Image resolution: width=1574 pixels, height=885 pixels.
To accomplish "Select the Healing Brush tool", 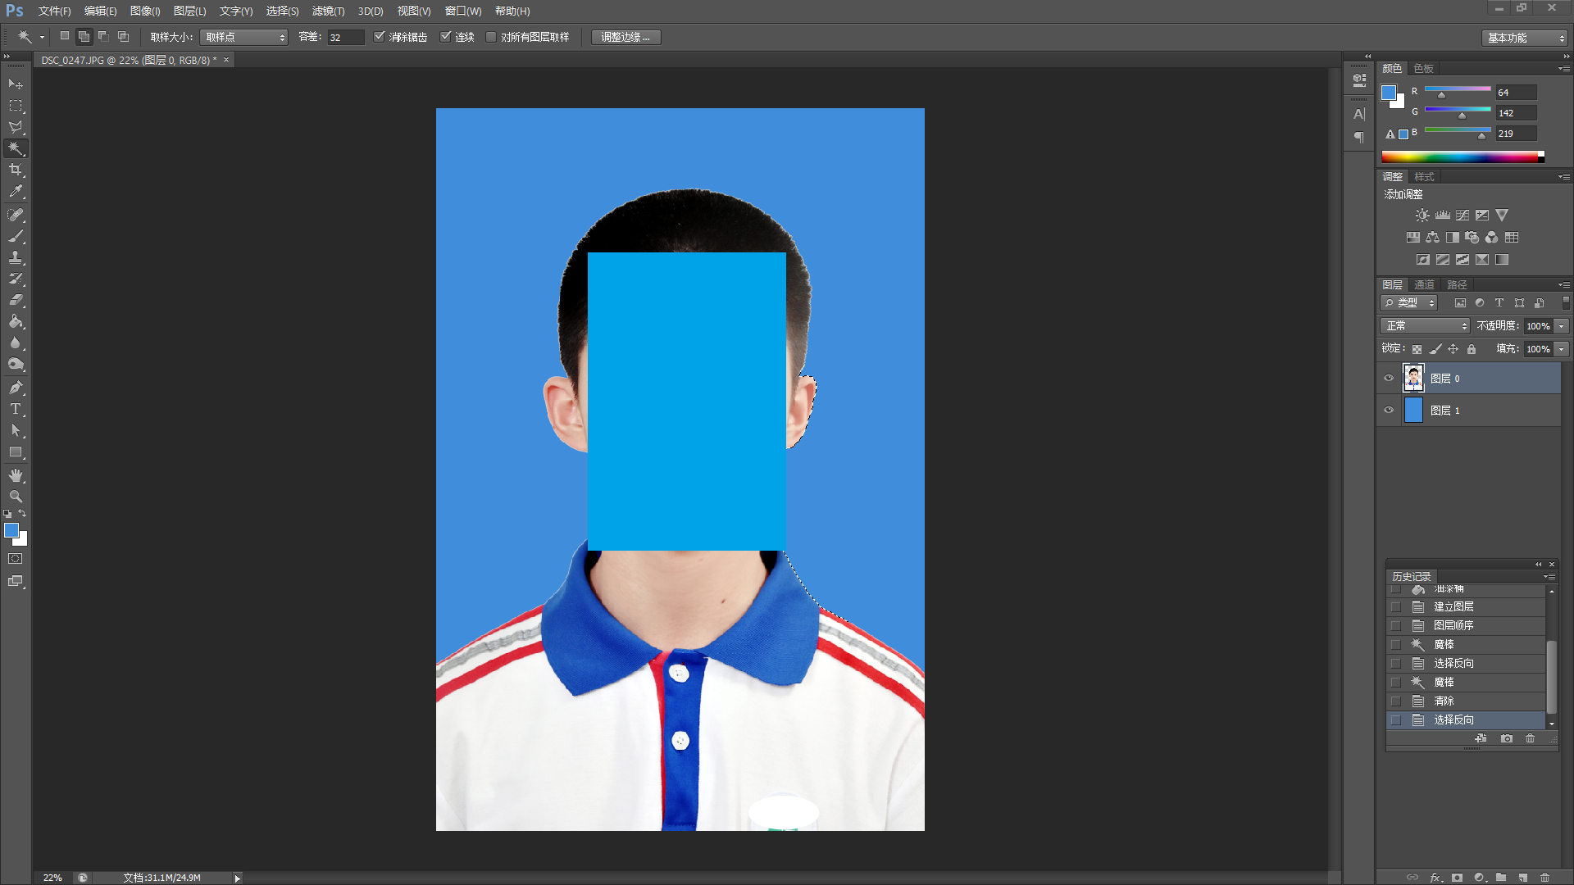I will coord(16,215).
